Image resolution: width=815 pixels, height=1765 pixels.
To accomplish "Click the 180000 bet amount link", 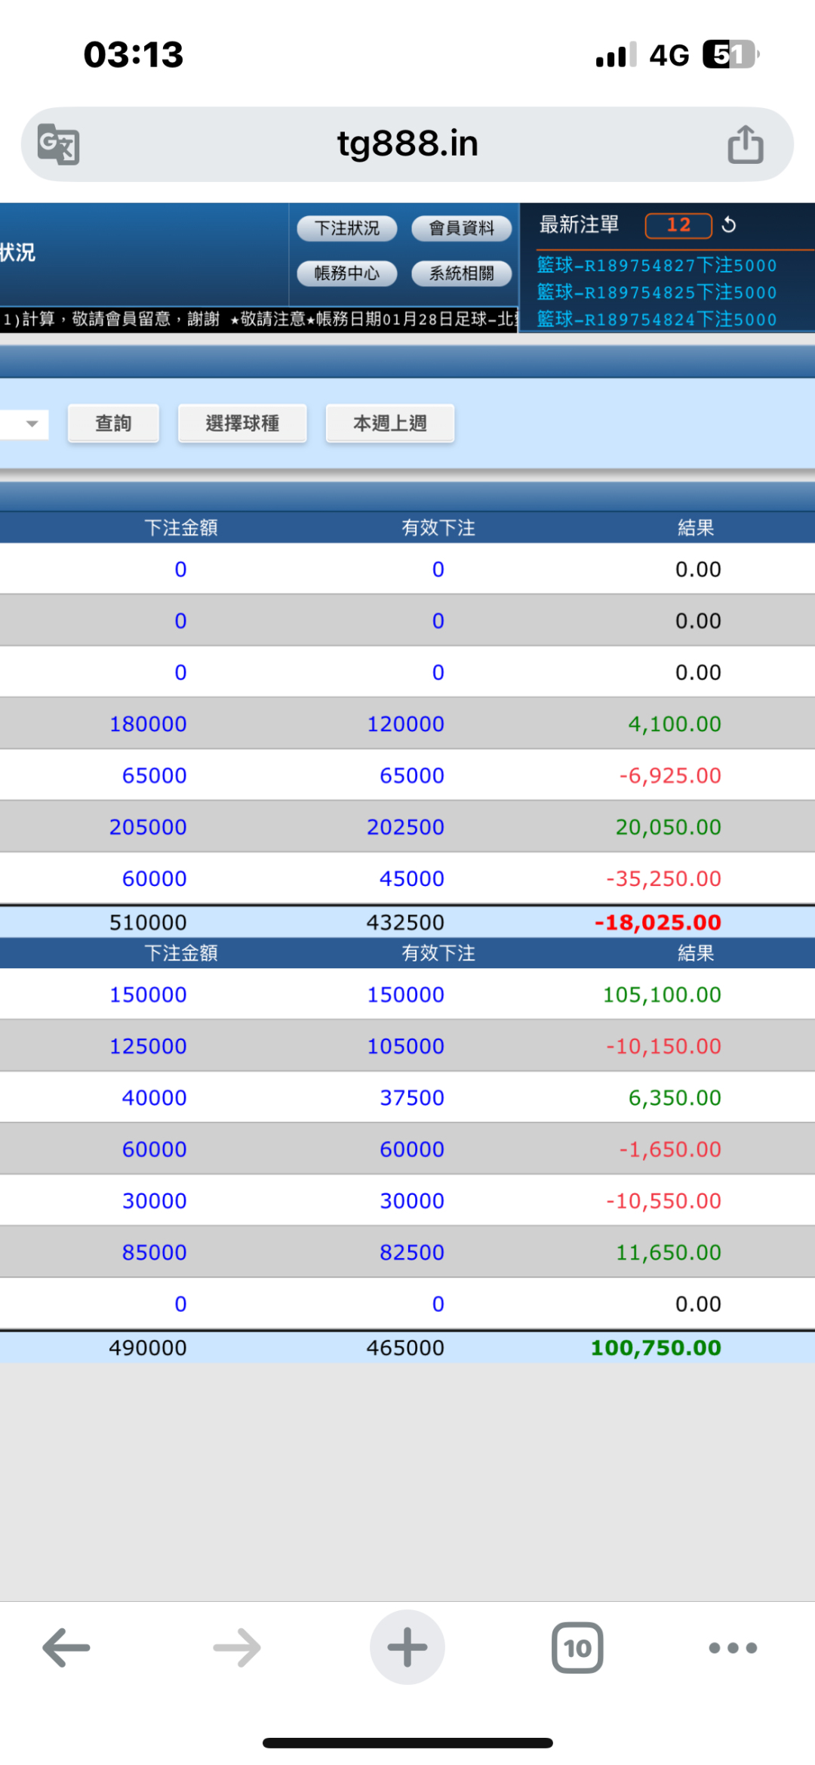I will pyautogui.click(x=148, y=724).
